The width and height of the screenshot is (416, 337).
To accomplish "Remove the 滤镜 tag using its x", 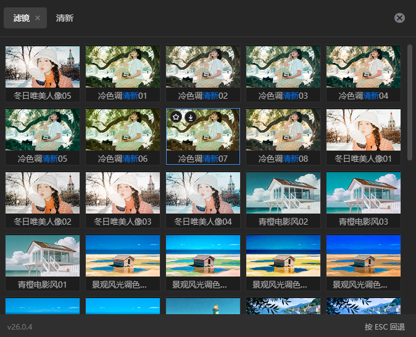I will coord(38,18).
